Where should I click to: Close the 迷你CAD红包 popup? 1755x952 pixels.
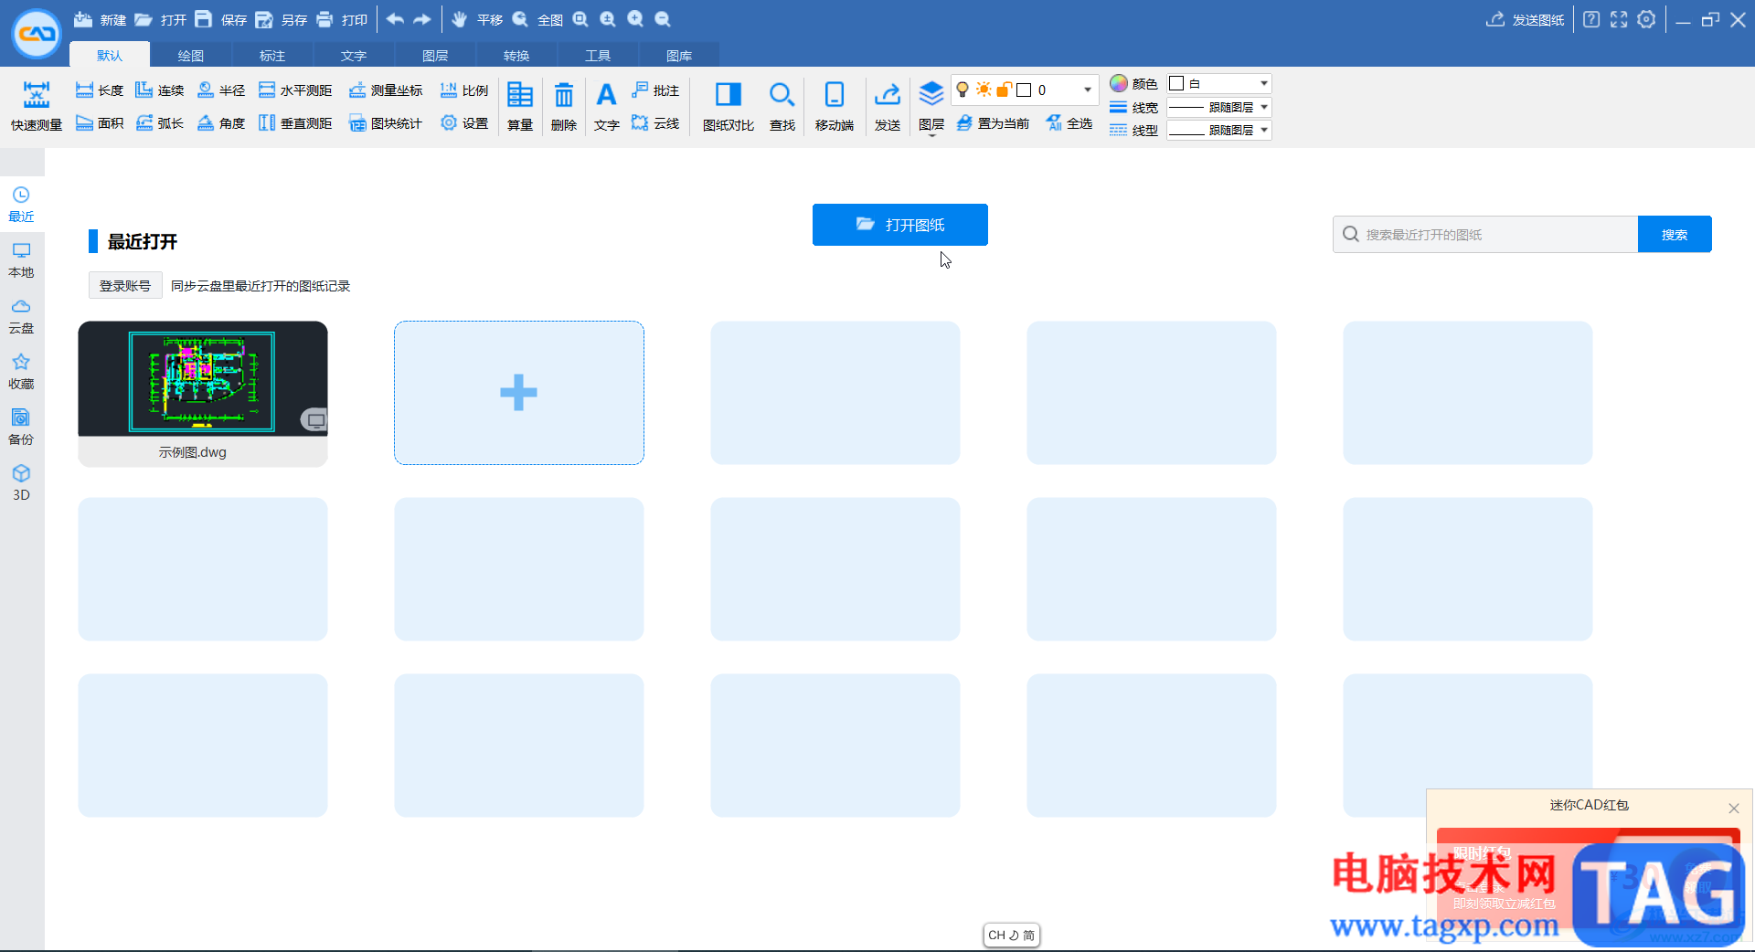[x=1733, y=808]
